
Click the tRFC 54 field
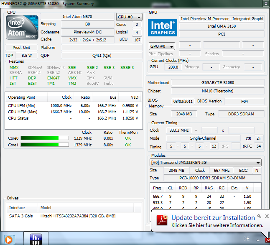pyautogui.click(x=259, y=146)
